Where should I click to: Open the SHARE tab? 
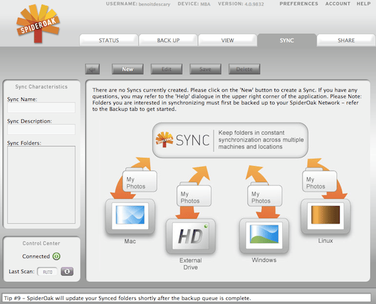point(346,40)
